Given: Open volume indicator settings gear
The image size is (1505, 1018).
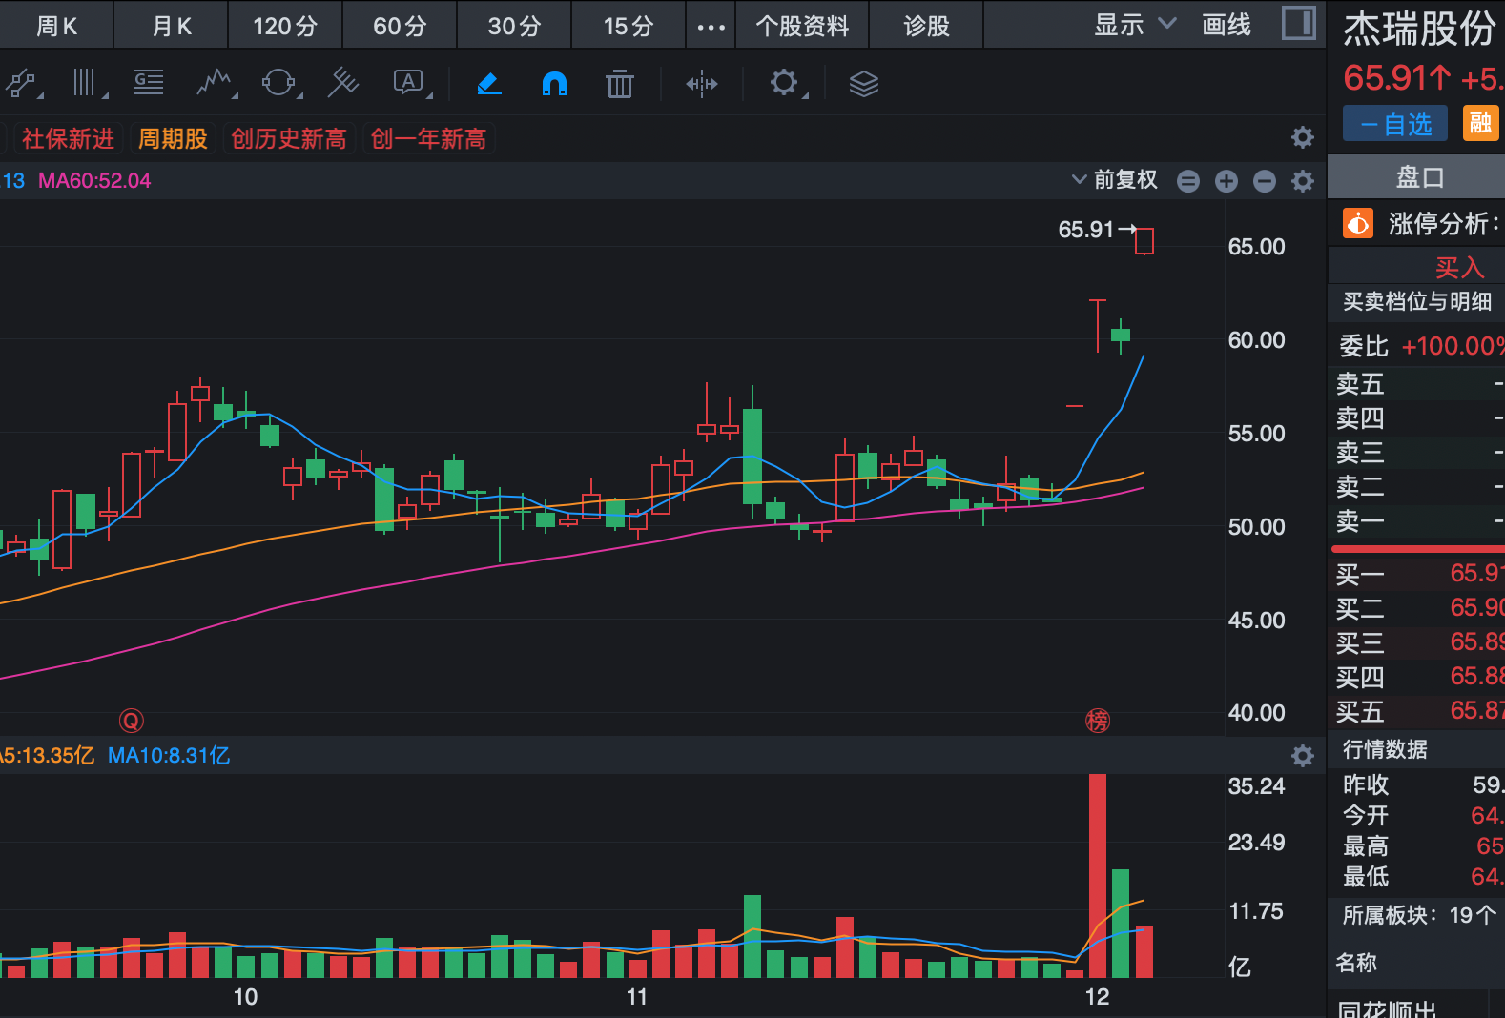Looking at the screenshot, I should (x=1302, y=756).
